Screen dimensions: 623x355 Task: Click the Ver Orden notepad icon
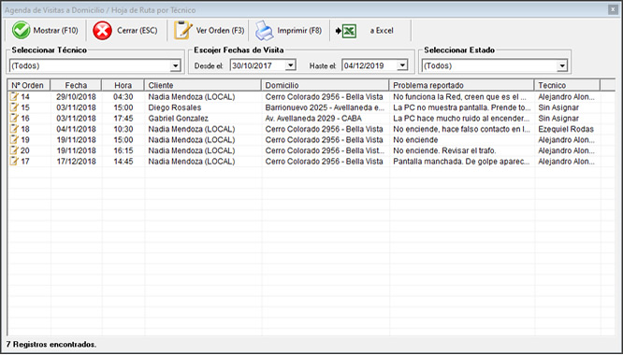point(182,31)
